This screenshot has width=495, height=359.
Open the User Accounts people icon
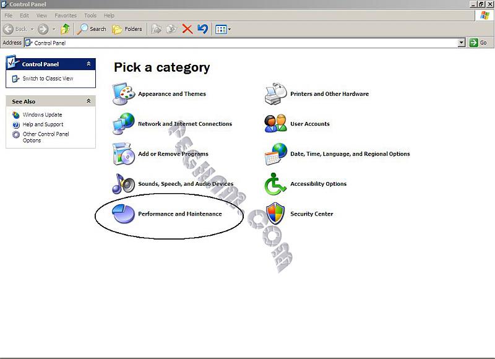(276, 124)
